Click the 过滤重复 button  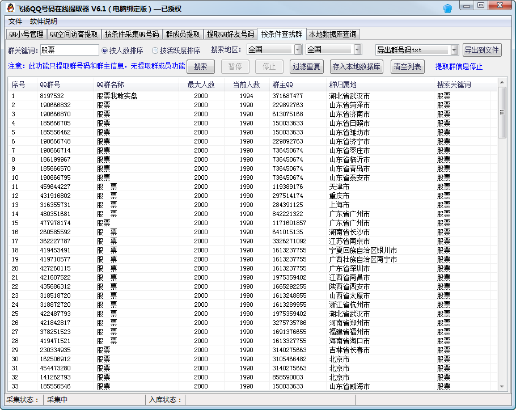click(x=307, y=66)
